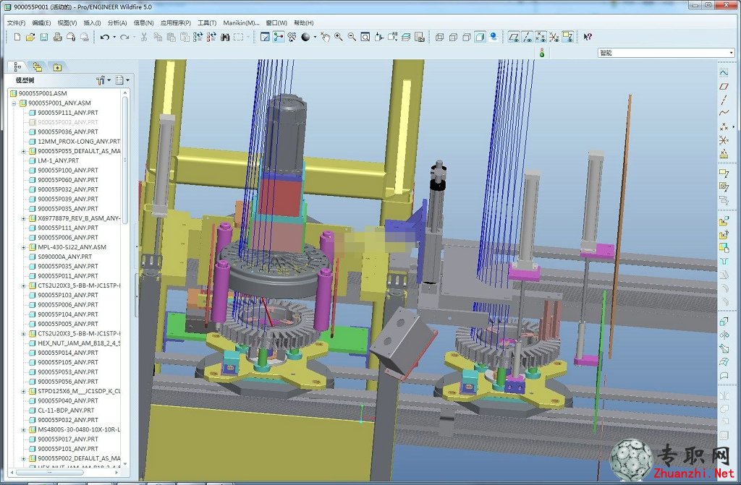Click the Open folder toolbar icon
The width and height of the screenshot is (741, 485).
click(x=30, y=37)
